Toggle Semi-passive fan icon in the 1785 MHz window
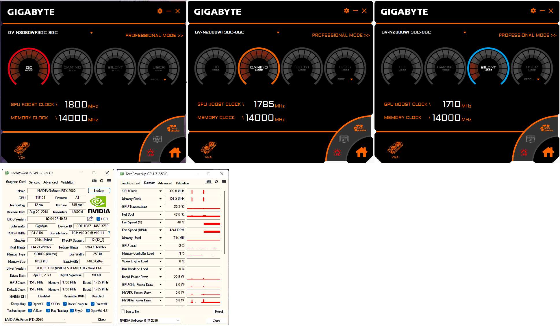The width and height of the screenshot is (560, 326). tap(360, 128)
